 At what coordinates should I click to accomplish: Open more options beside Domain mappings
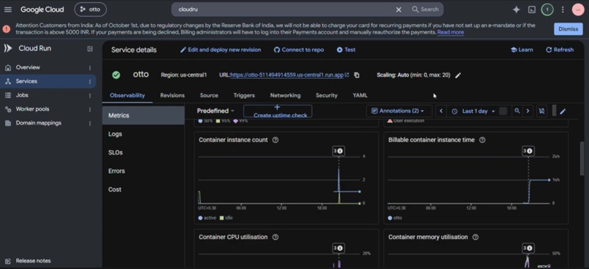coord(90,123)
